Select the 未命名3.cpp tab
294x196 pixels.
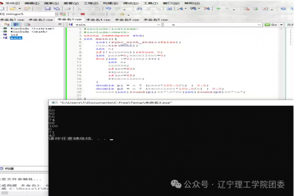pos(69,19)
